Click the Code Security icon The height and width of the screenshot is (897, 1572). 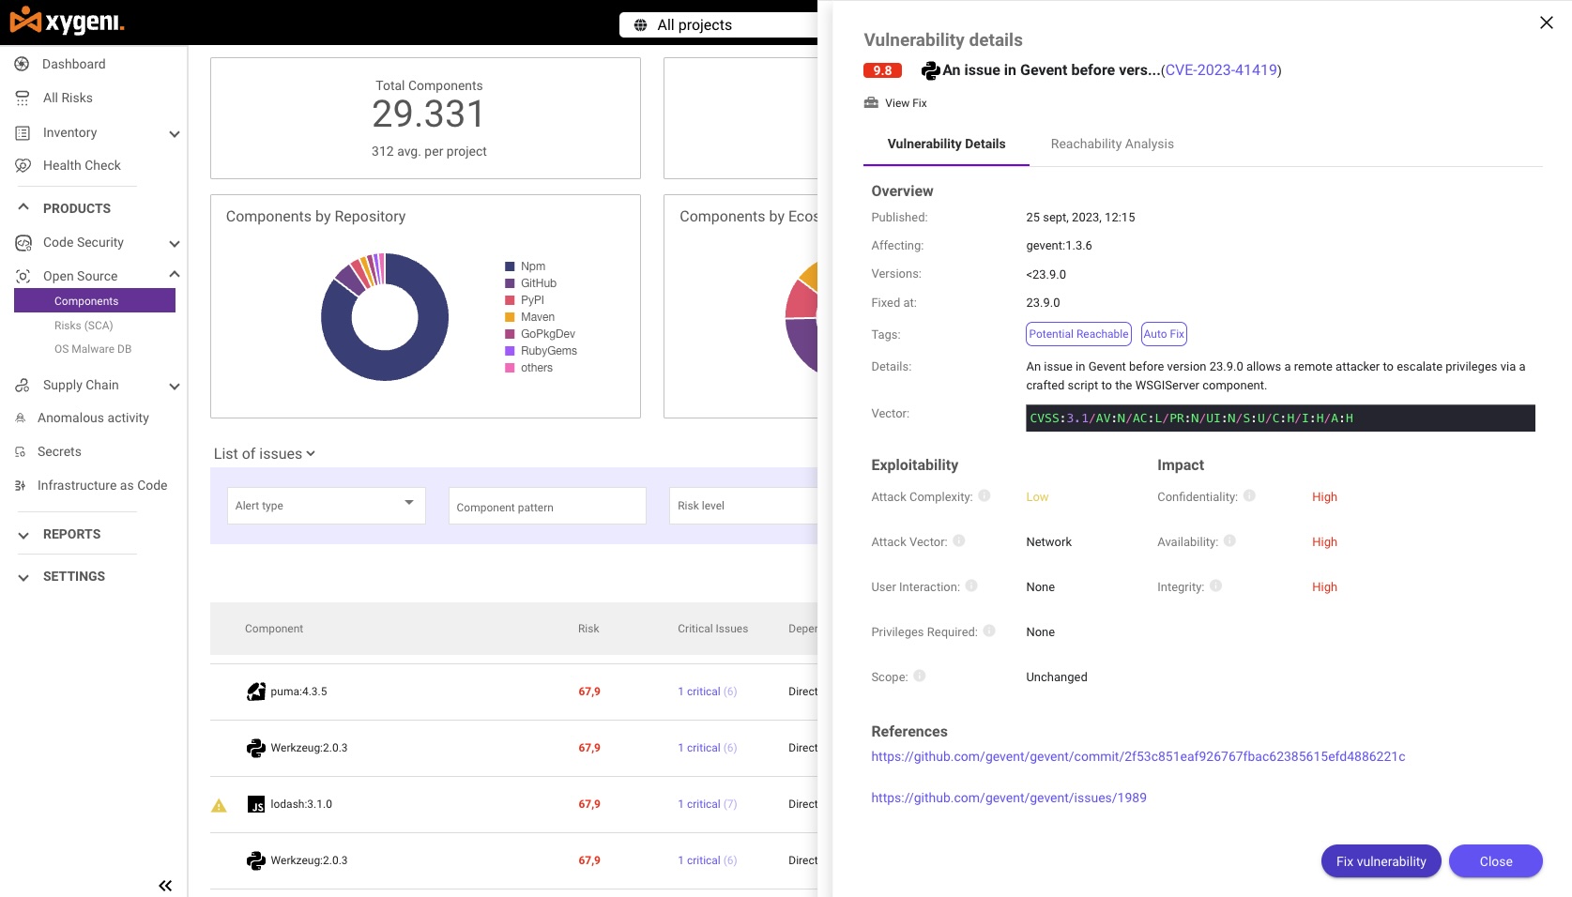point(23,243)
